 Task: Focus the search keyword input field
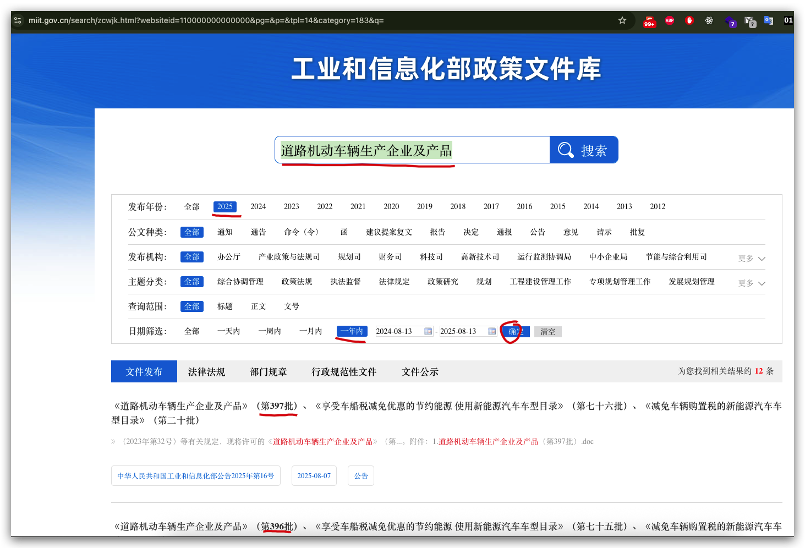pyautogui.click(x=412, y=150)
